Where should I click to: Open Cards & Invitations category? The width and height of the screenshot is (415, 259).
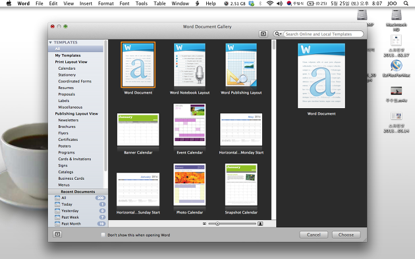pyautogui.click(x=74, y=159)
